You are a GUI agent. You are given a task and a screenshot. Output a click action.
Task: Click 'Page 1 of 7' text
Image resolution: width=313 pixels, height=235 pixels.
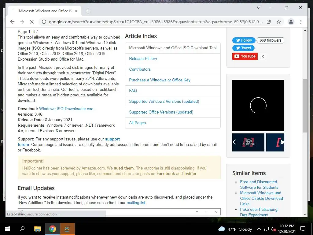pyautogui.click(x=28, y=32)
